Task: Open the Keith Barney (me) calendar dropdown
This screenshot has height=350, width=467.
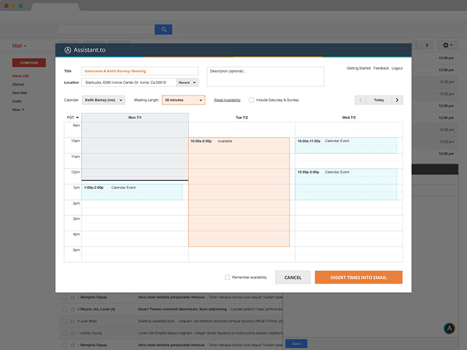Action: click(103, 100)
